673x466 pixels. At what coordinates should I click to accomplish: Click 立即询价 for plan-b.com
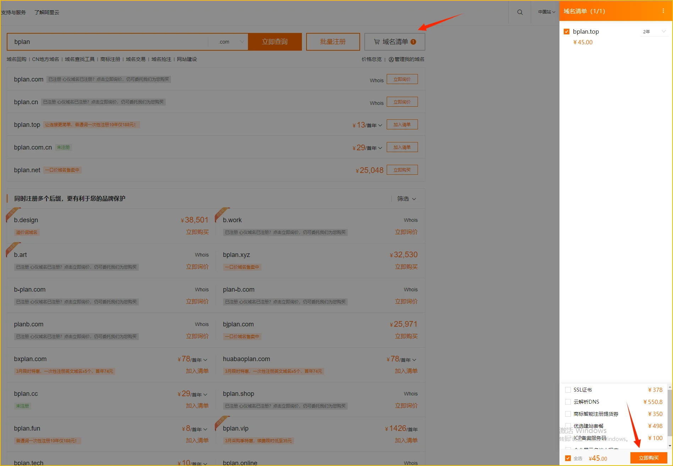click(406, 302)
